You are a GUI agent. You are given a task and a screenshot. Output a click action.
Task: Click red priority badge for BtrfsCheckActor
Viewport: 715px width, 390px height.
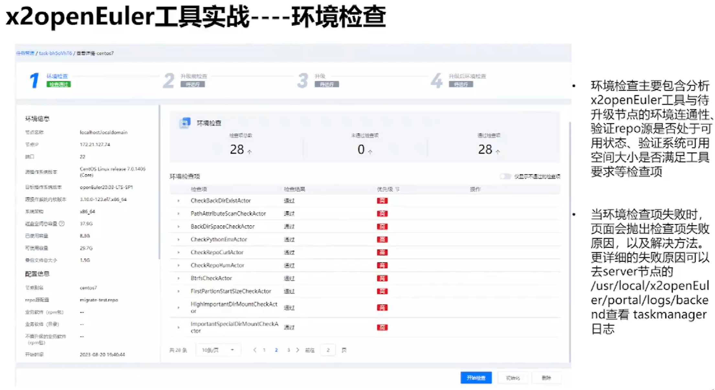tap(382, 278)
